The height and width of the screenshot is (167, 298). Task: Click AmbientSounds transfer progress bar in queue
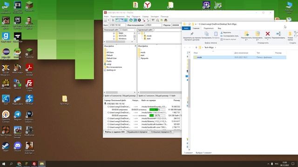click(157, 109)
